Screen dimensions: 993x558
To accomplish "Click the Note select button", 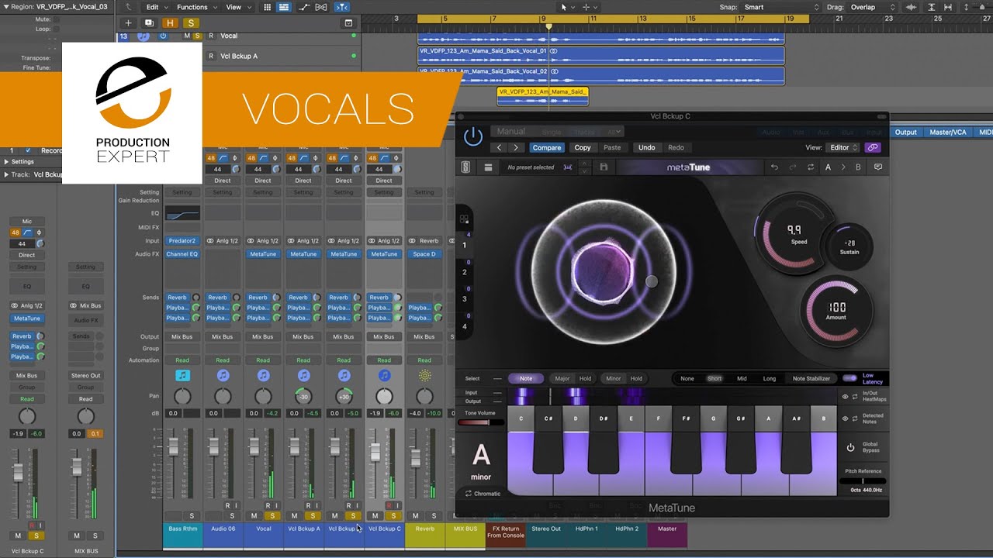I will (x=526, y=378).
